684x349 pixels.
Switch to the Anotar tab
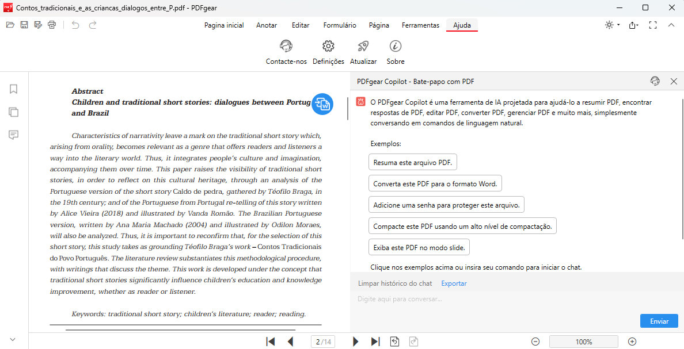267,25
